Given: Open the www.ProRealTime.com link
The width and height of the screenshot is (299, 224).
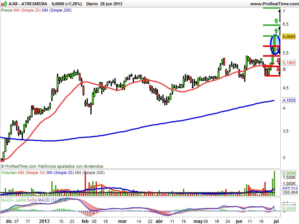Looking at the screenshot, I should coord(274,4).
